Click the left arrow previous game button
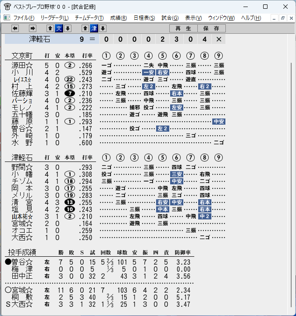The image size is (296, 316). 15,29
